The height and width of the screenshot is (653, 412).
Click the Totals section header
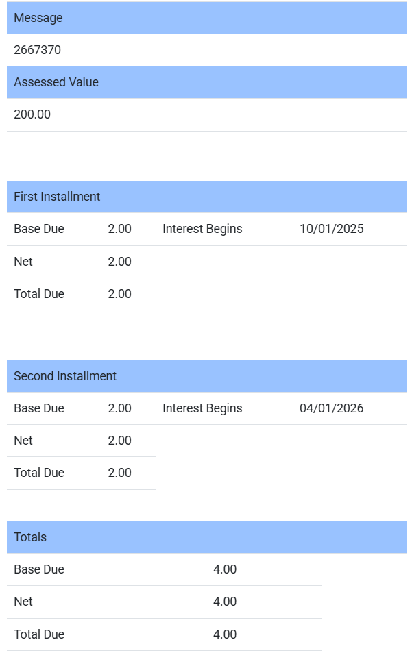(30, 537)
